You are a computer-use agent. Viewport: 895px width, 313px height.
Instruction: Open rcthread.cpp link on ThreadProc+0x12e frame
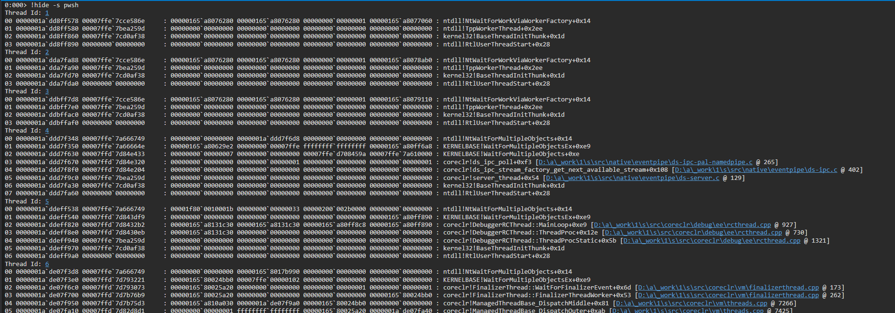coord(694,233)
